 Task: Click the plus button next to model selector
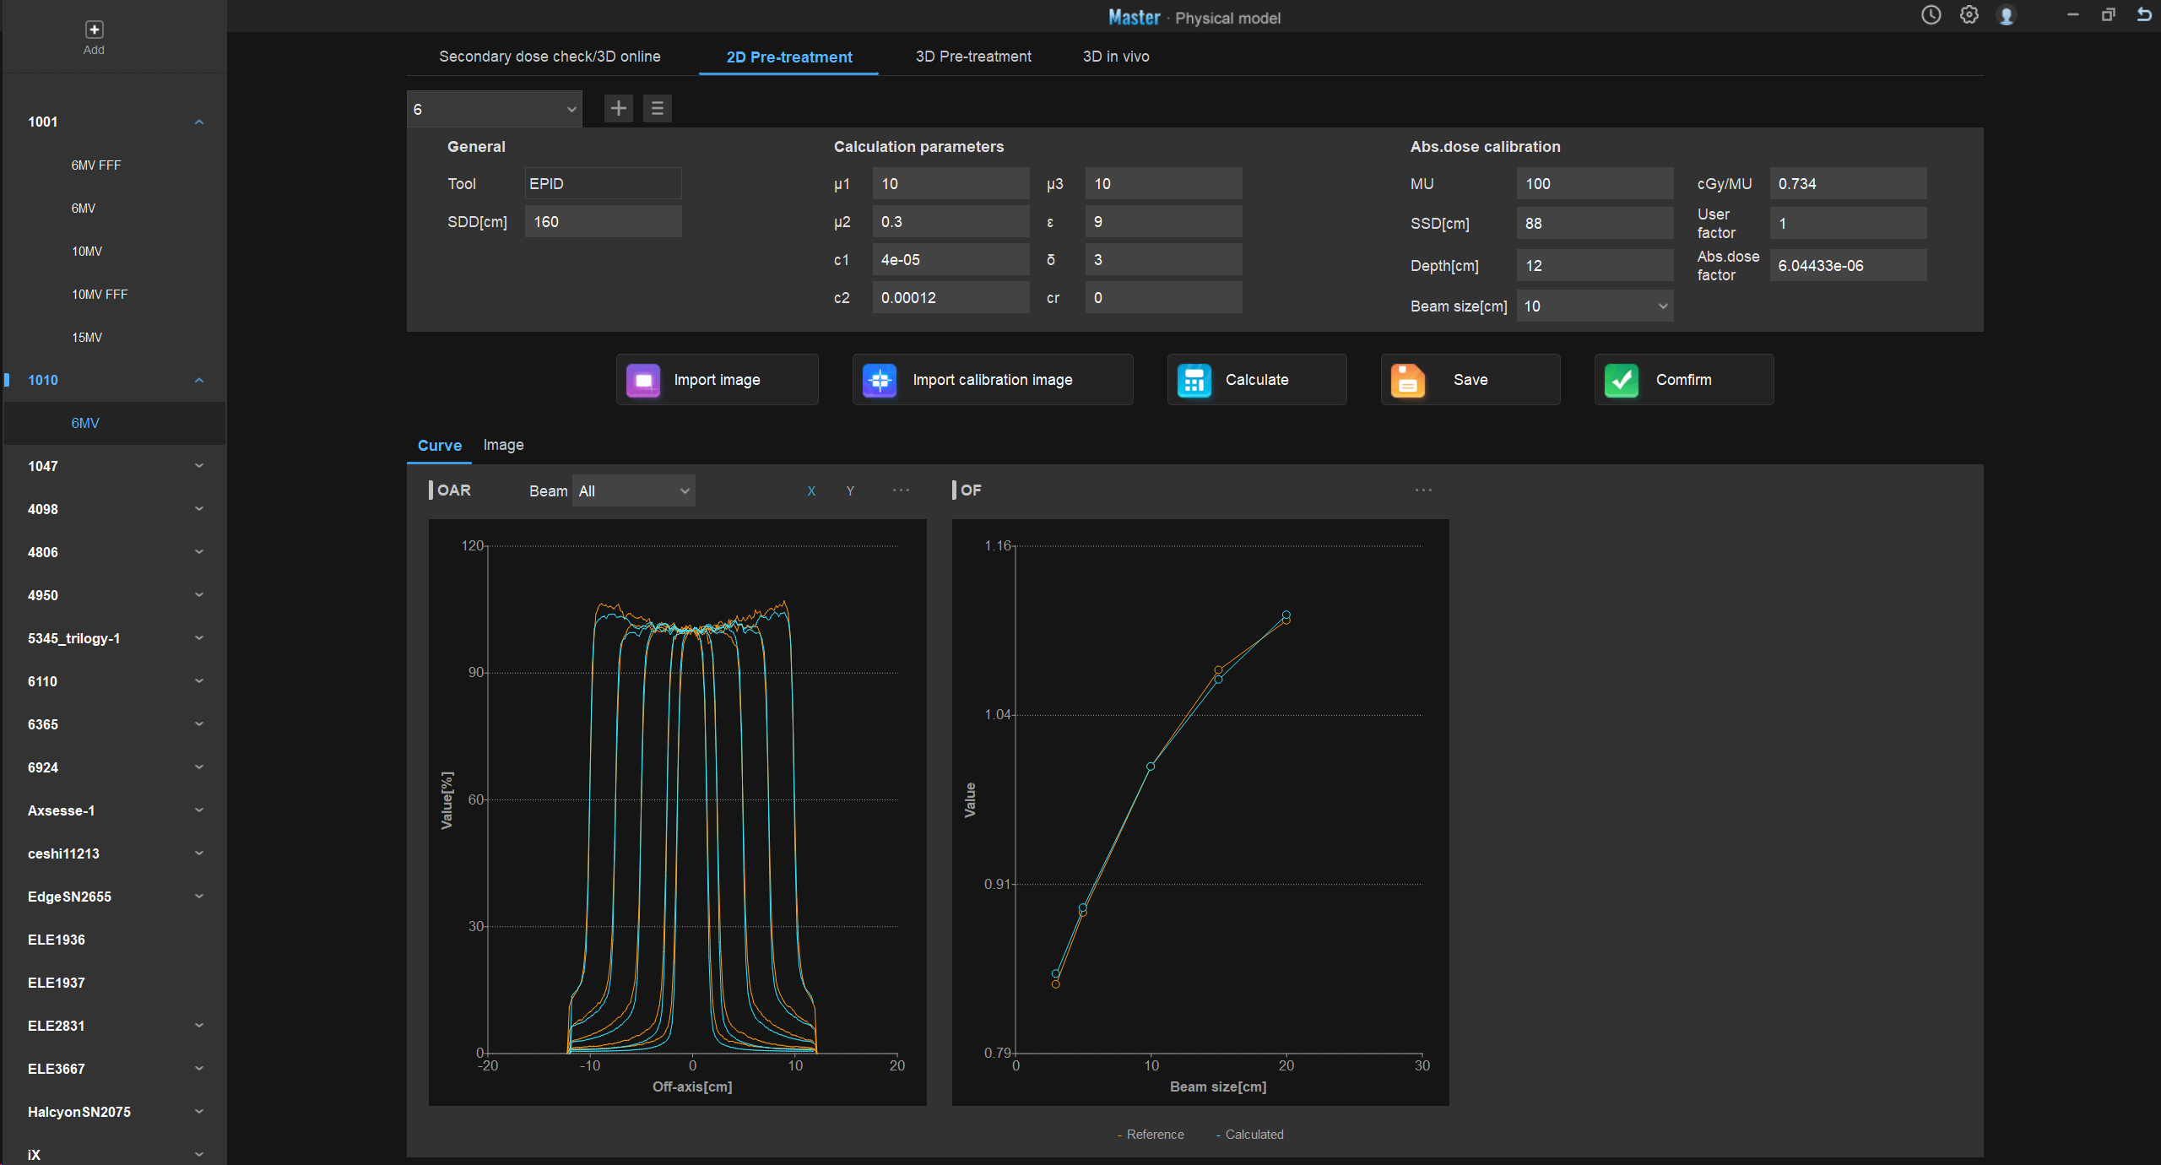tap(618, 108)
